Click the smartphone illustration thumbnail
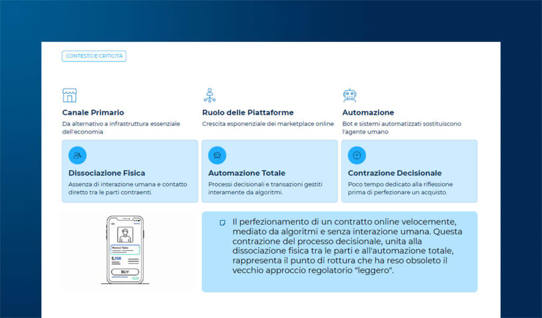542x318 pixels. tap(124, 248)
